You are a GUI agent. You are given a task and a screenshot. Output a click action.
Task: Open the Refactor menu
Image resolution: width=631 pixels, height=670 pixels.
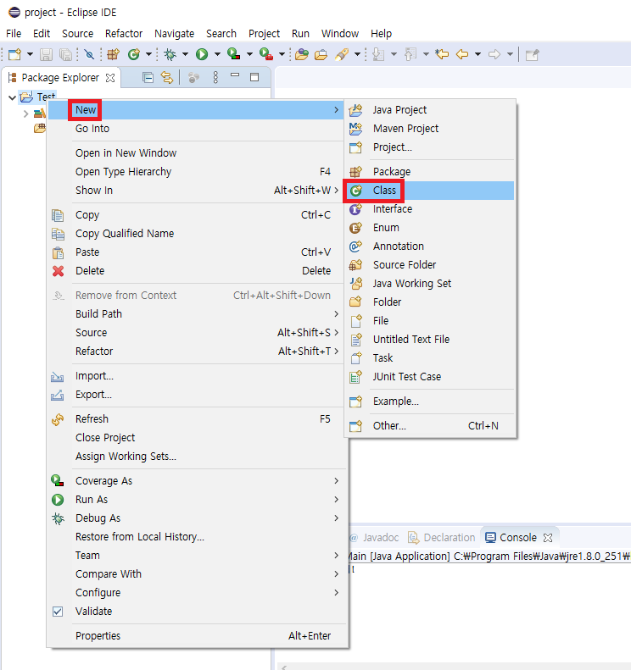pyautogui.click(x=124, y=33)
